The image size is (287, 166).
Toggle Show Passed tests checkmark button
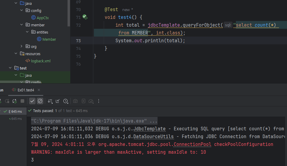(x=32, y=101)
